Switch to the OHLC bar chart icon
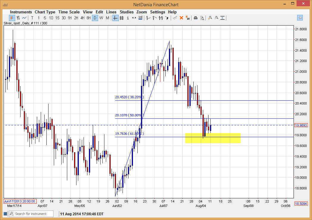Screen dimensions: 312x220 (18, 18)
